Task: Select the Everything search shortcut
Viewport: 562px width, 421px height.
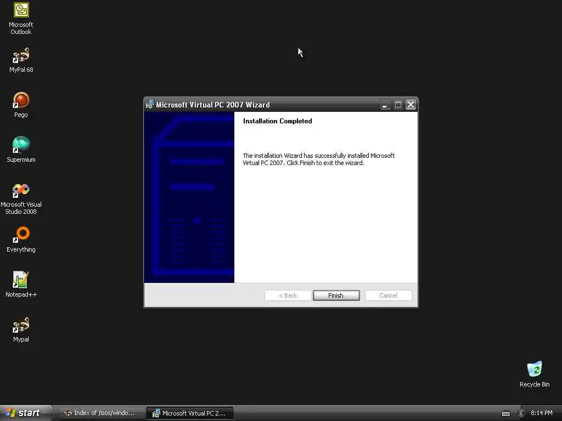Action: tap(21, 240)
